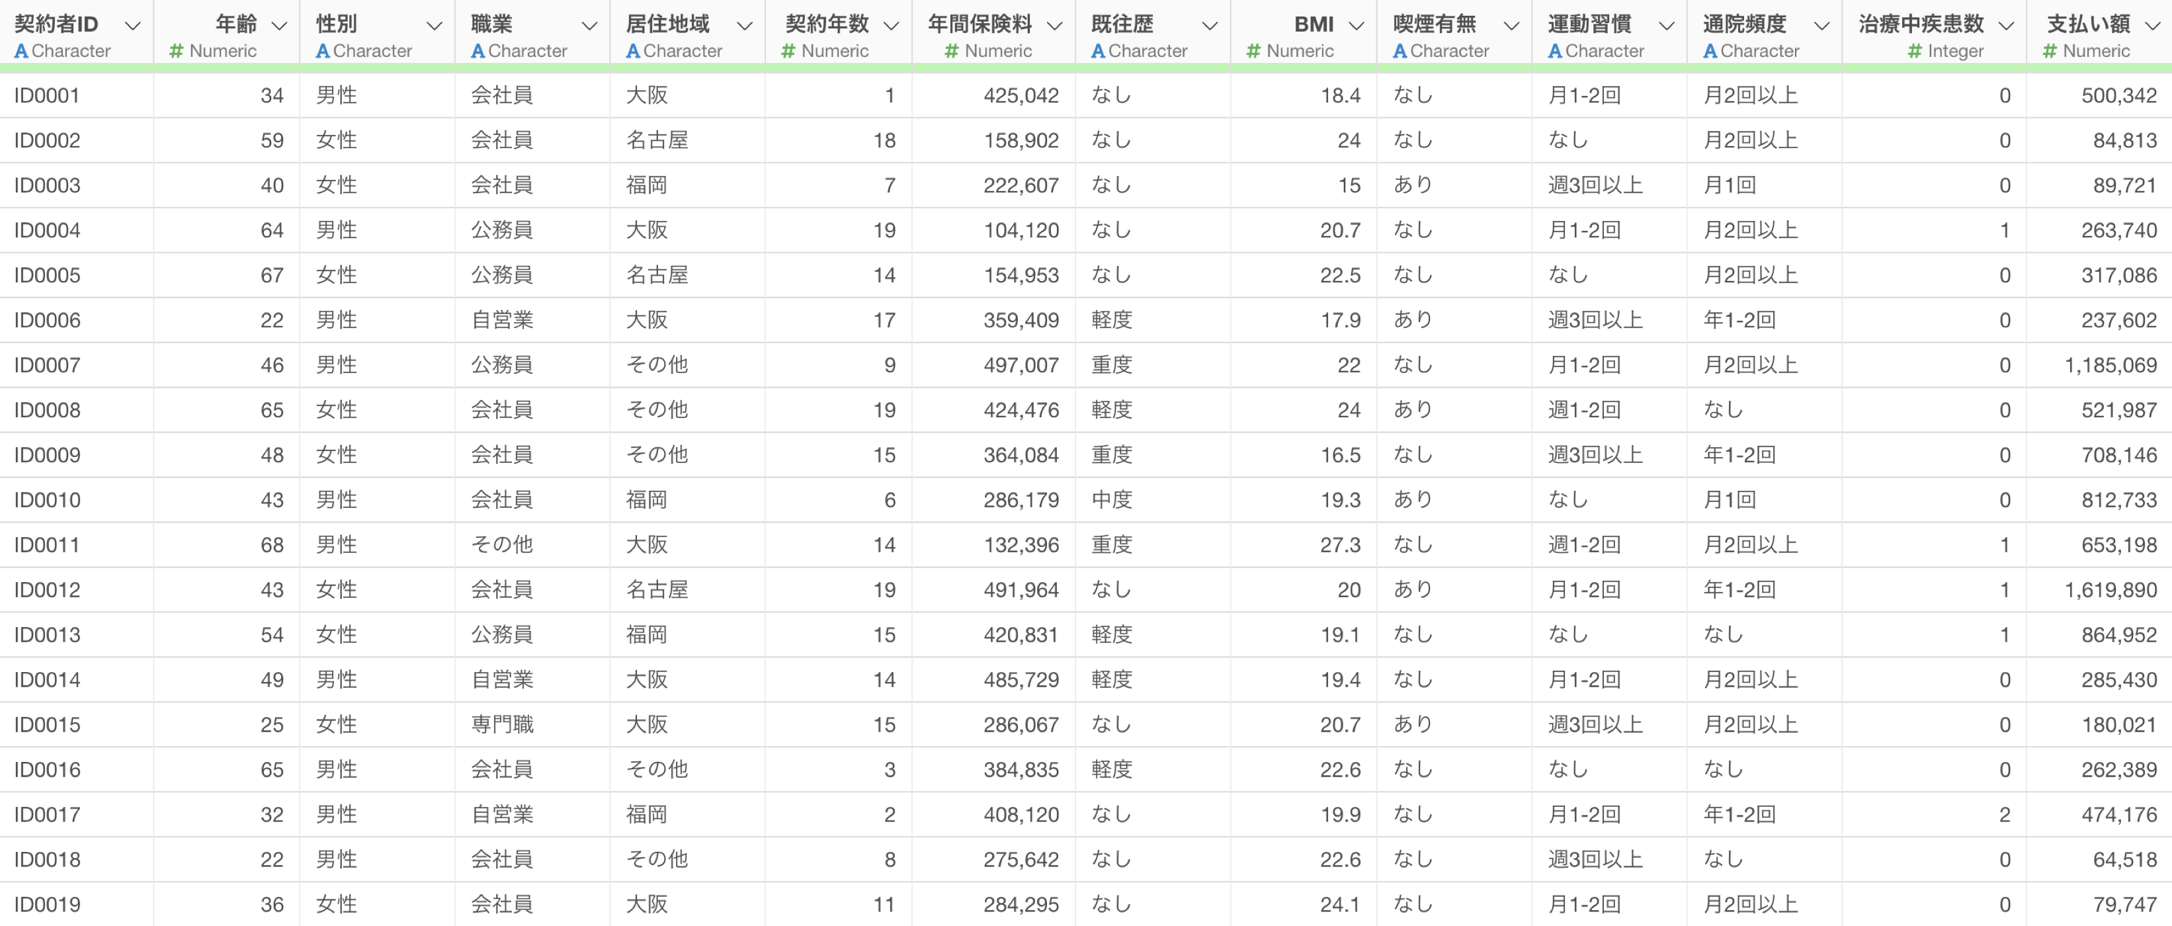2172x926 pixels.
Task: Click the Character type icon under 喫煙有無
Action: tap(1401, 52)
